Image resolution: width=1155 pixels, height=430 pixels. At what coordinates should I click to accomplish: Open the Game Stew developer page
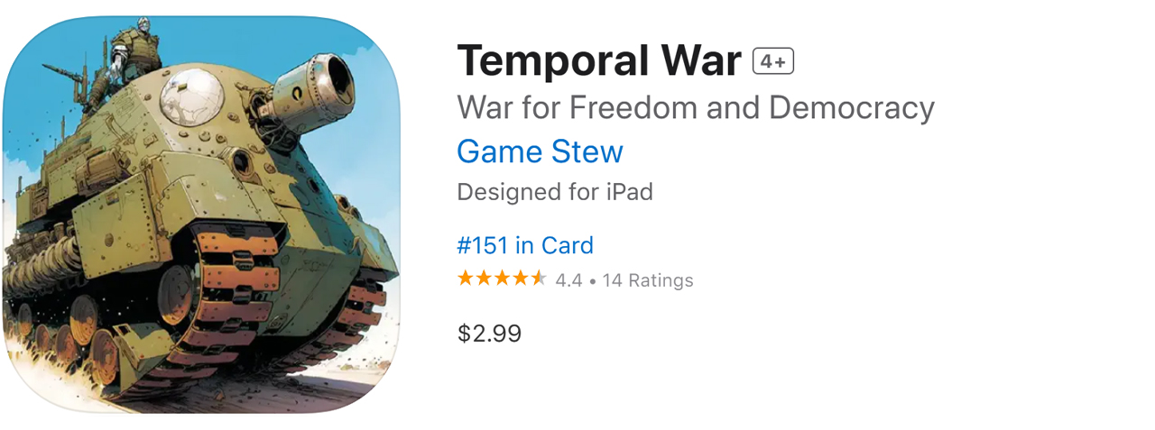click(540, 151)
